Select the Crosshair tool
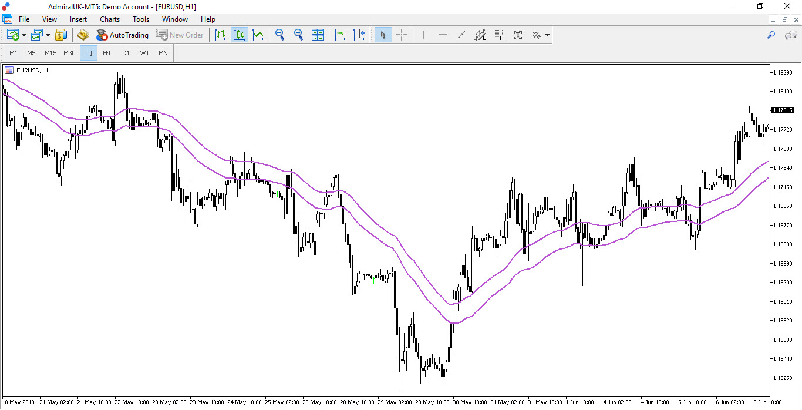Image resolution: width=802 pixels, height=410 pixels. coord(402,35)
